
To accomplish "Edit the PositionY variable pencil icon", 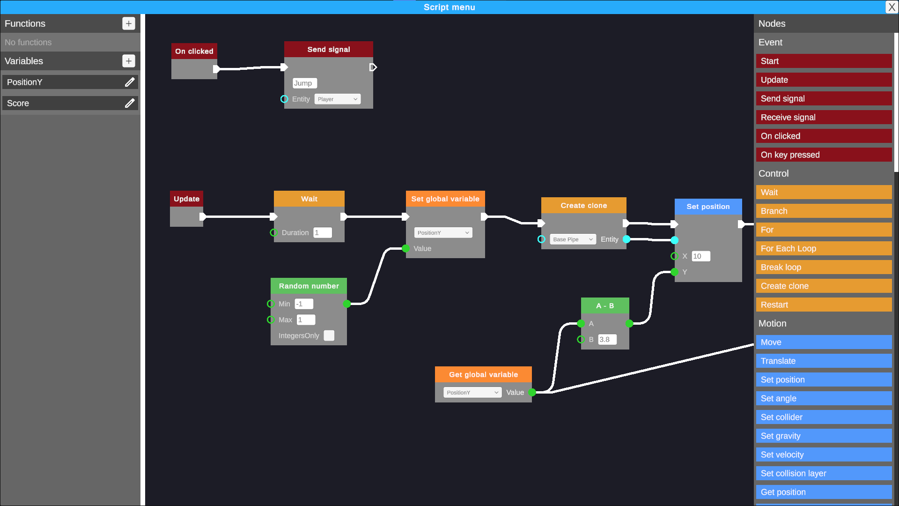I will point(130,82).
